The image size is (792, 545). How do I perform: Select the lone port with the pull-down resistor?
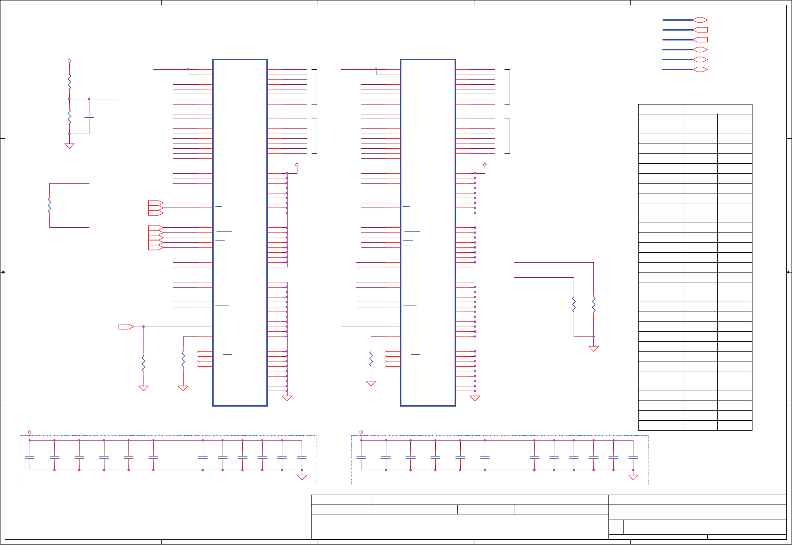(x=126, y=326)
